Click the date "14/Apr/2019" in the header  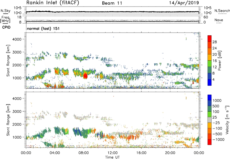point(184,3)
